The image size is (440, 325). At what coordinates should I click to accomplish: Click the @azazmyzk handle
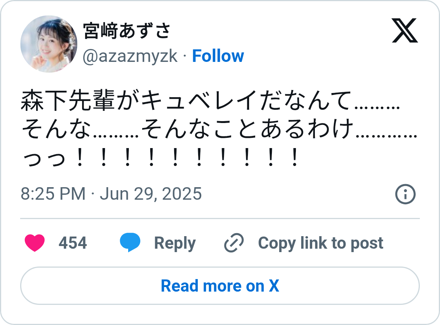(130, 56)
